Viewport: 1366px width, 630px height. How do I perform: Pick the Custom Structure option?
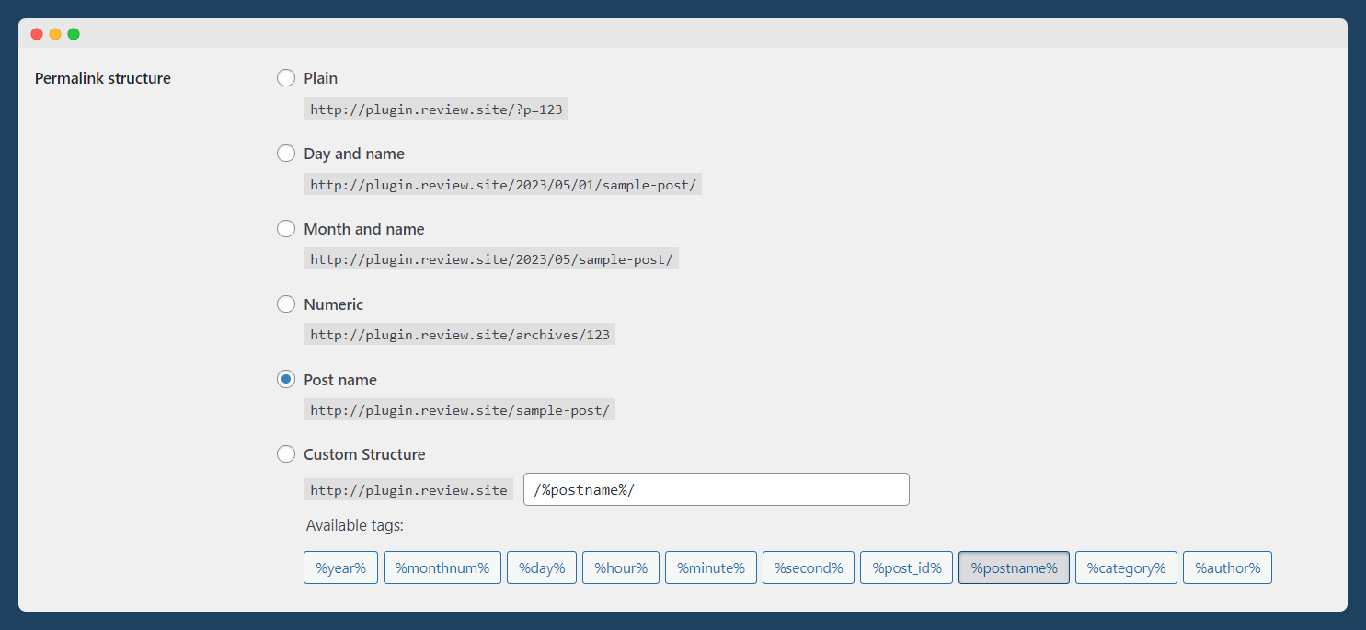coord(285,453)
